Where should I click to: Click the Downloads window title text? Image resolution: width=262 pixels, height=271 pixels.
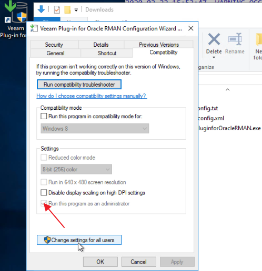[99, 9]
